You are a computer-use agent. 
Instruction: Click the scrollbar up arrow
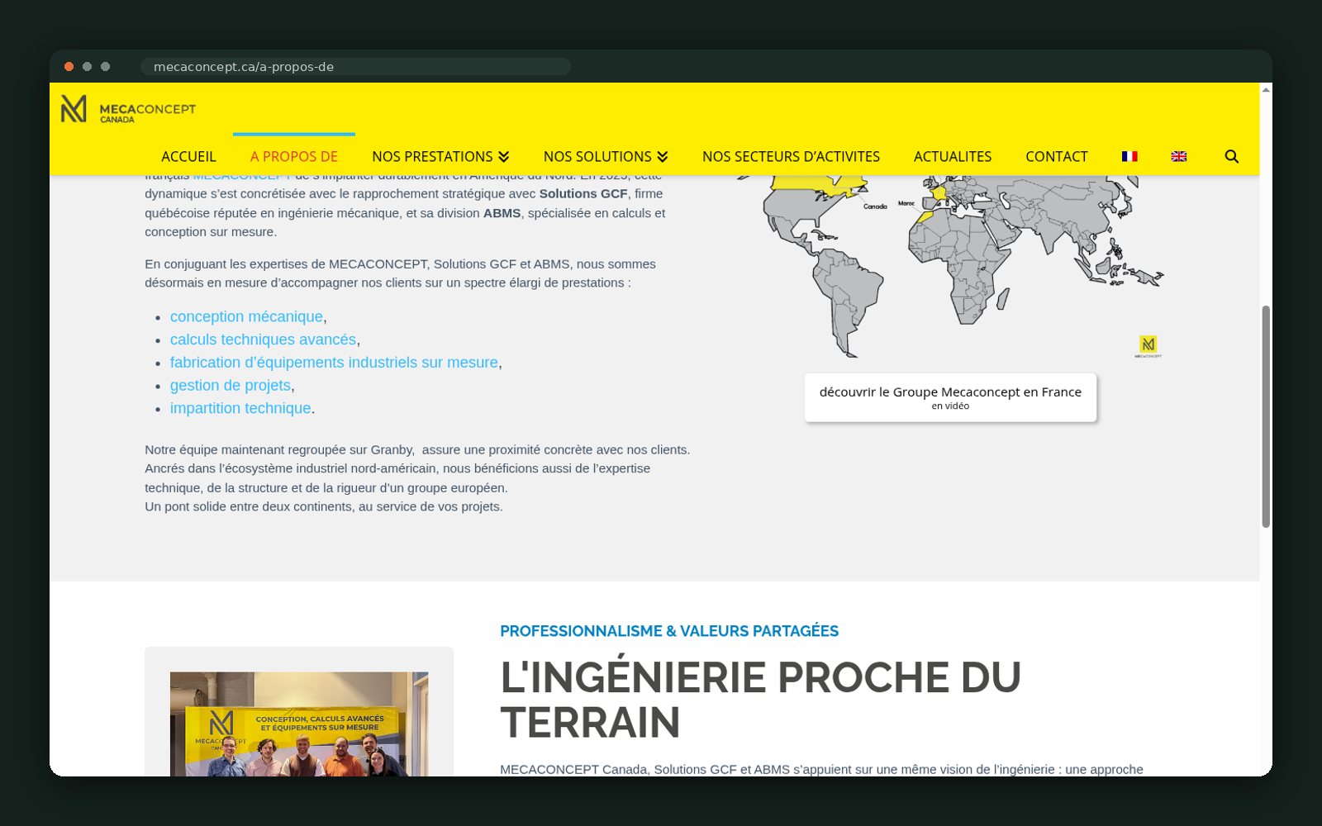point(1266,89)
